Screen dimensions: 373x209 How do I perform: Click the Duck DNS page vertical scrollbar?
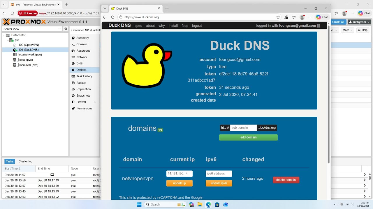point(329,94)
